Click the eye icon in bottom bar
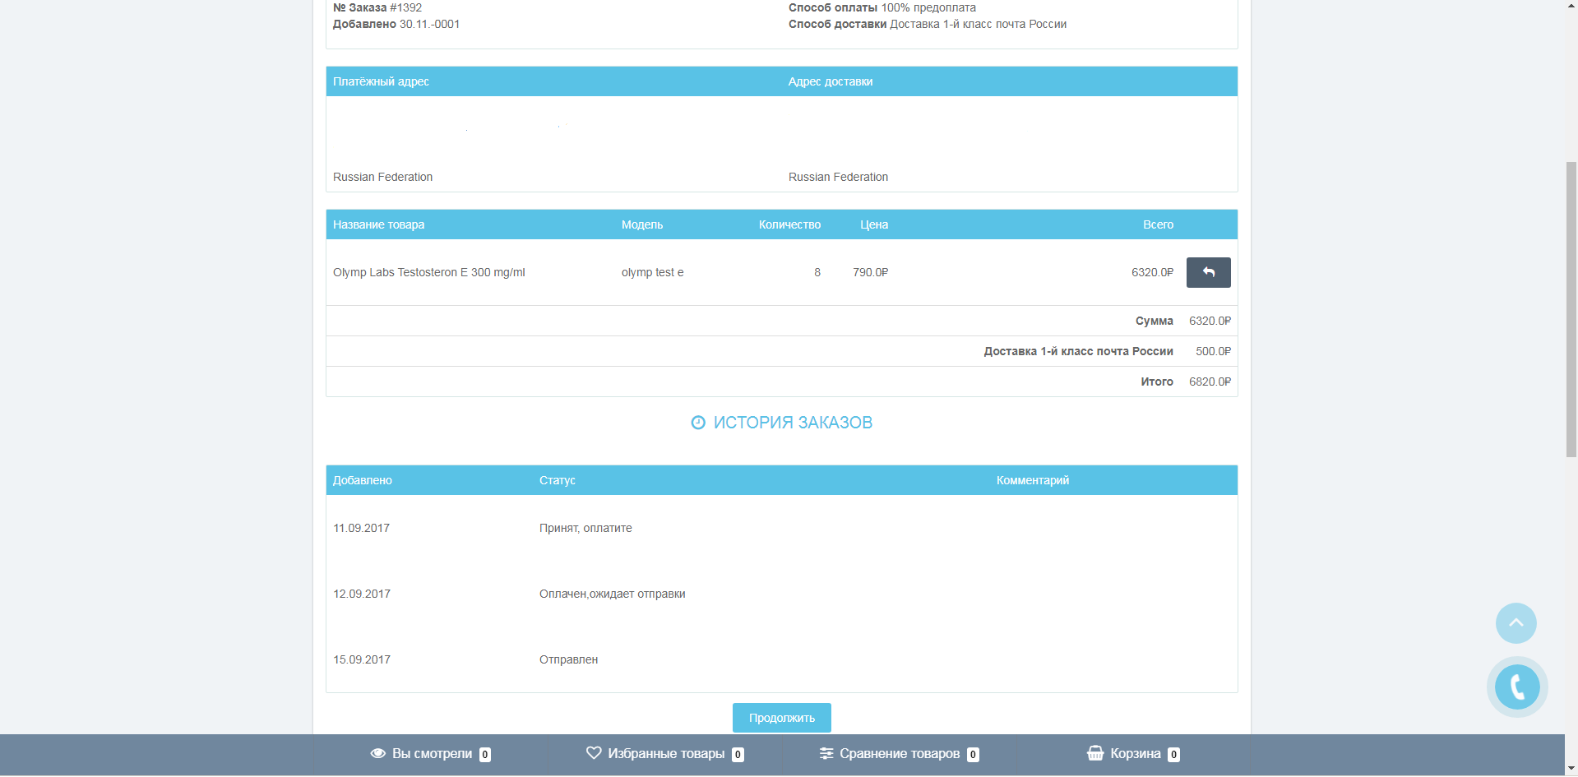The image size is (1578, 777). point(378,753)
